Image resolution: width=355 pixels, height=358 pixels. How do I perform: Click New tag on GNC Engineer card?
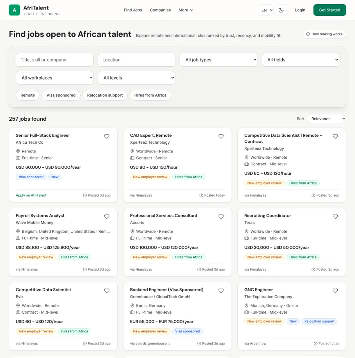click(x=293, y=321)
